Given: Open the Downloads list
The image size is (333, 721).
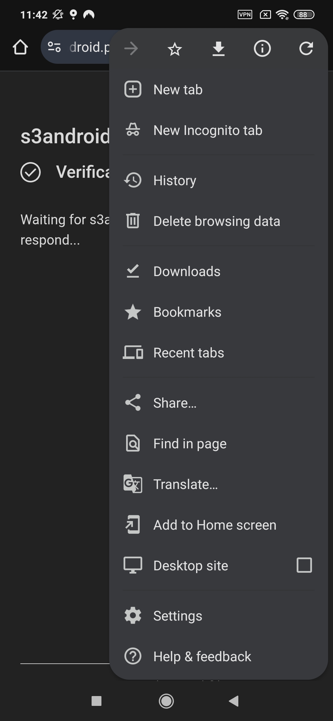Looking at the screenshot, I should click(187, 271).
